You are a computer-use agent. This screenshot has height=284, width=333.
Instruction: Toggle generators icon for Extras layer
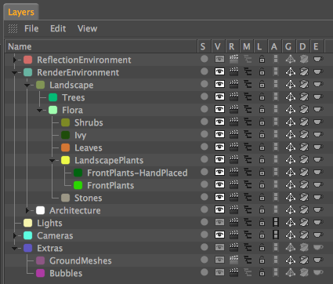coord(290,247)
